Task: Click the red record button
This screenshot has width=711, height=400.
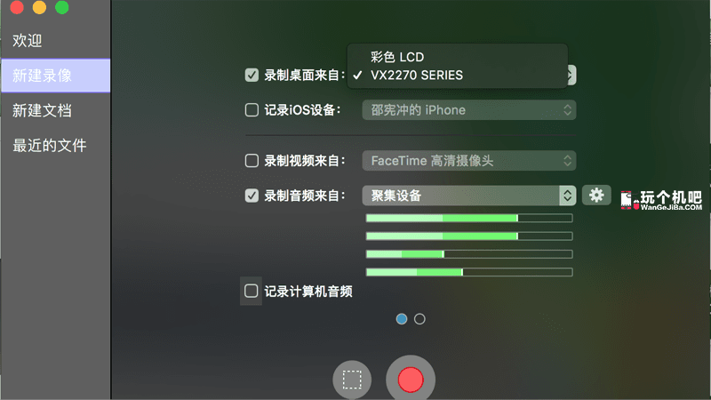Action: coord(410,380)
